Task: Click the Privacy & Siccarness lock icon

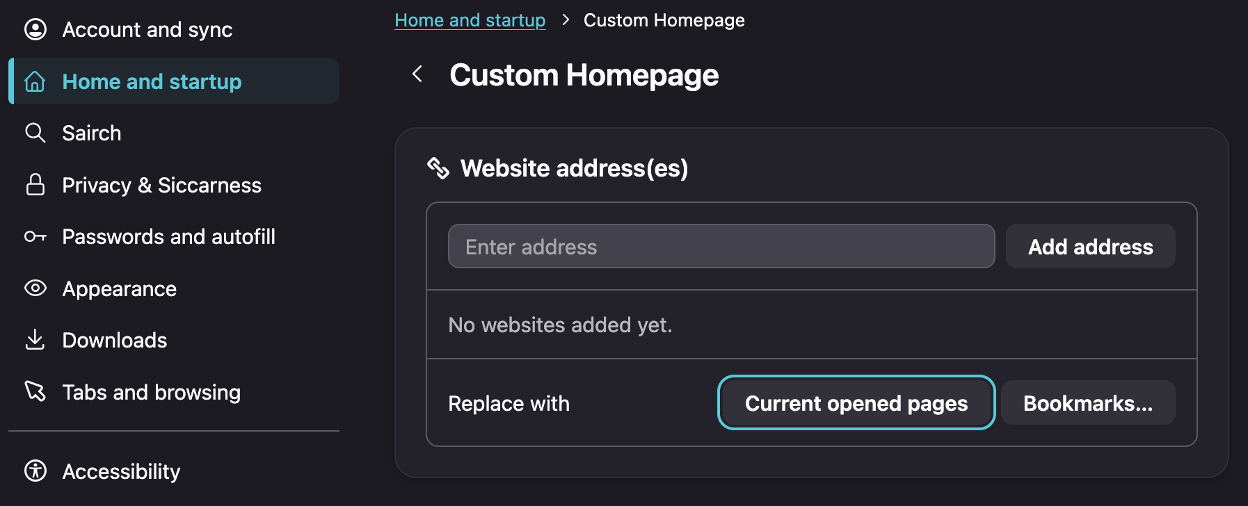Action: (35, 185)
